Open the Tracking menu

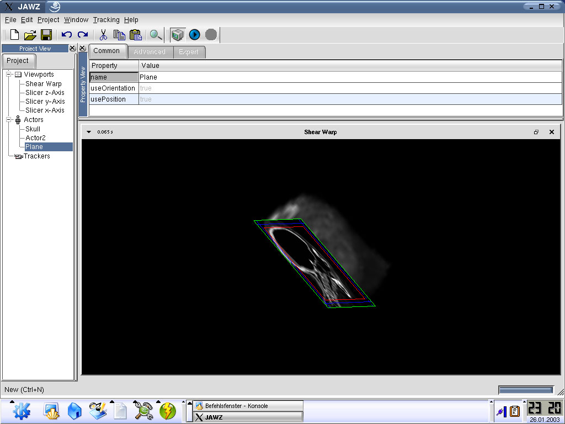click(106, 20)
